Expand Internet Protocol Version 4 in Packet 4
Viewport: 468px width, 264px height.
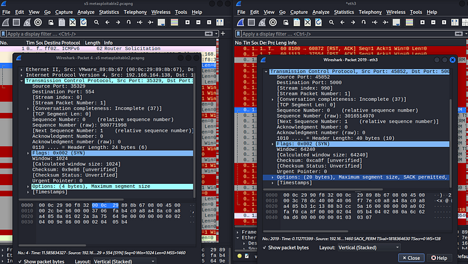(21, 75)
